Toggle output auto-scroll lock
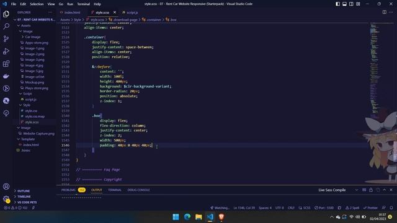Image resolution: width=397 pixels, height=223 pixels. click(371, 190)
